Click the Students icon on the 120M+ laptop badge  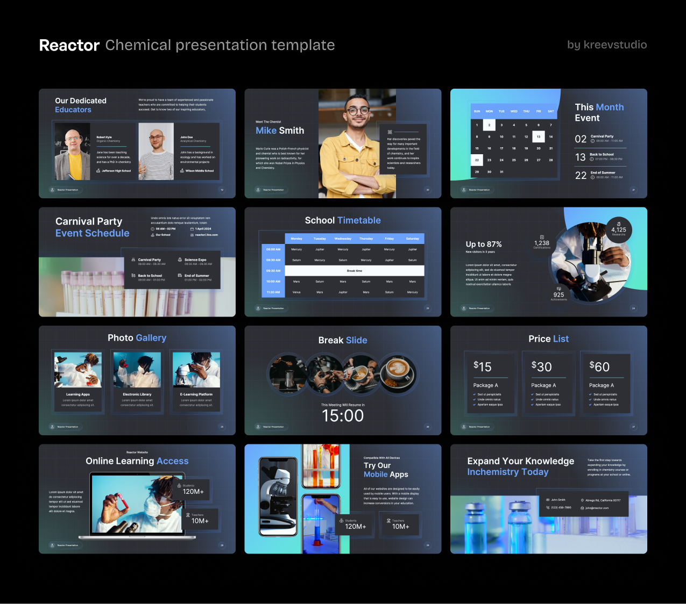(179, 486)
